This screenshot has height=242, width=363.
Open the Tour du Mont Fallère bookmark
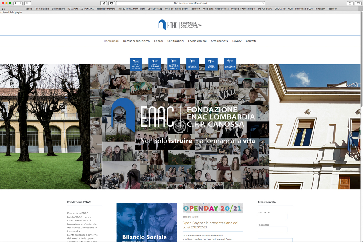point(132,9)
